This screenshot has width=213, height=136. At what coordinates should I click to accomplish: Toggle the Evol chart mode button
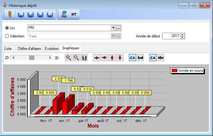pos(140,58)
